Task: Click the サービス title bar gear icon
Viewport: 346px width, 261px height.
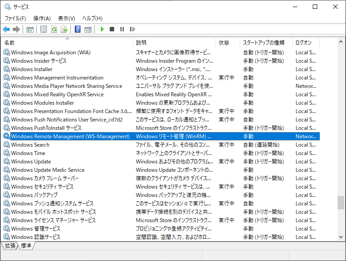Action: (x=8, y=7)
